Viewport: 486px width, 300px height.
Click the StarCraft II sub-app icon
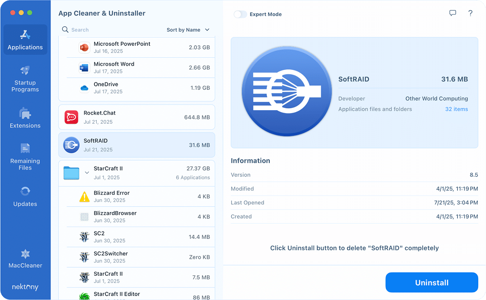[84, 277]
